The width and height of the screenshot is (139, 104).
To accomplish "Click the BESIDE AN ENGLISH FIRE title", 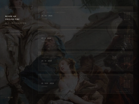I will tap(12, 18).
